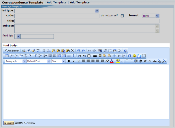This screenshot has height=128, width=175.
Task: Justify the text fully
Action: (98, 61)
